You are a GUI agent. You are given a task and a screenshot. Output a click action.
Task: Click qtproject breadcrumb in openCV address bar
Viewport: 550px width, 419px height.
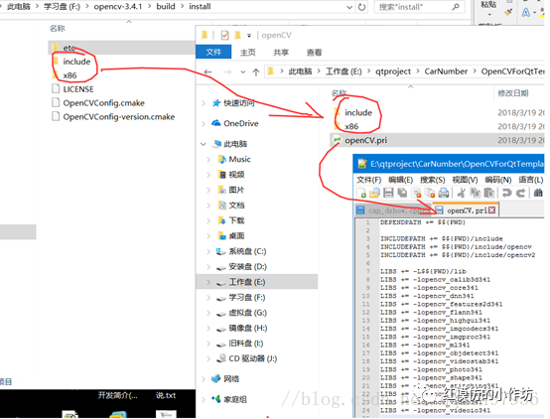point(393,71)
